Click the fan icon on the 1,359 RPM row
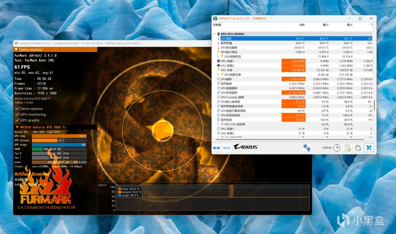The width and height of the screenshot is (396, 234). click(x=218, y=66)
